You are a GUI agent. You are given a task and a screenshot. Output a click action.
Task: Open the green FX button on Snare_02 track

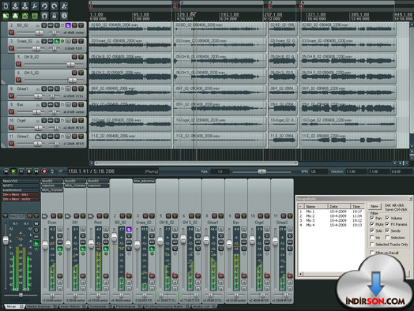57,41
